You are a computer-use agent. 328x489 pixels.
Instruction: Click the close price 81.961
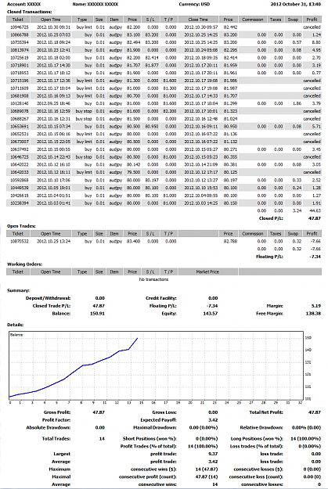[x=230, y=73]
